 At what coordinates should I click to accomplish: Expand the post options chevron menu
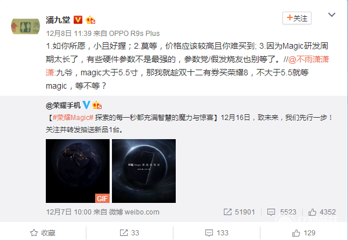pos(332,14)
